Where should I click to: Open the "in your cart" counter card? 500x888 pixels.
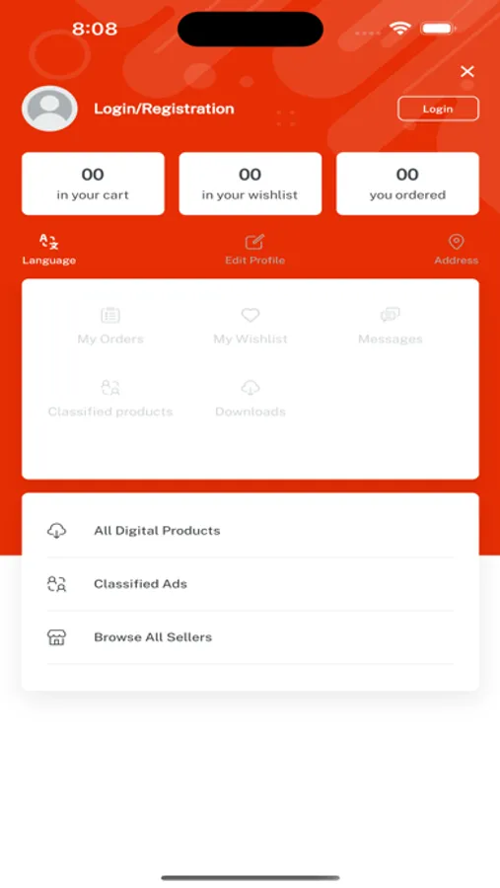pos(93,184)
